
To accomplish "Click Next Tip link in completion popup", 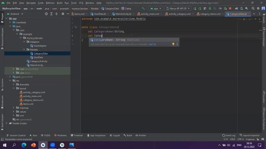I will point(152,44).
